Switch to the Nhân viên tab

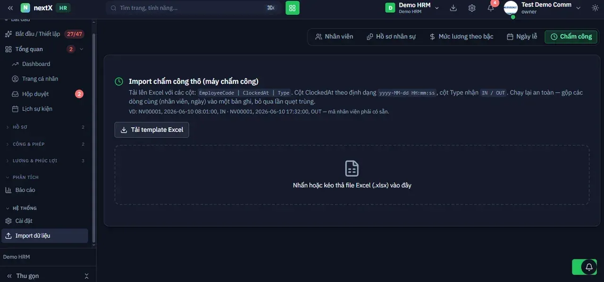click(x=334, y=37)
